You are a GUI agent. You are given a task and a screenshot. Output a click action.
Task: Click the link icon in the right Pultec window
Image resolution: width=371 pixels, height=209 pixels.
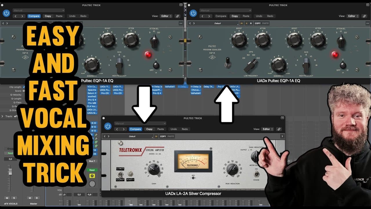coord(364,16)
